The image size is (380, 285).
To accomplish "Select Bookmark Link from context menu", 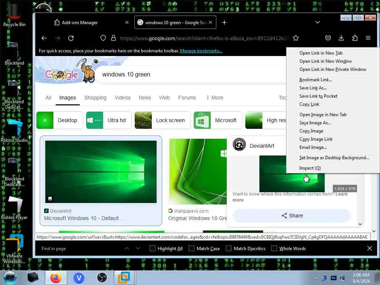I will 315,80.
